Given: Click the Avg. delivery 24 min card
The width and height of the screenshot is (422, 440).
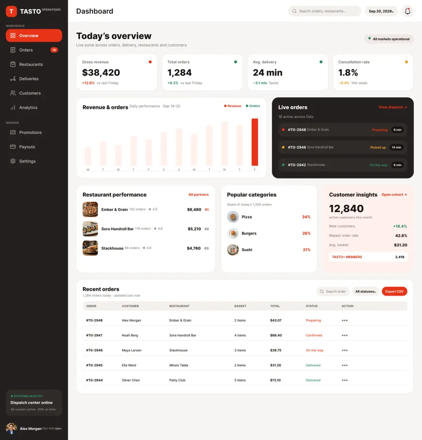Looking at the screenshot, I should point(288,72).
